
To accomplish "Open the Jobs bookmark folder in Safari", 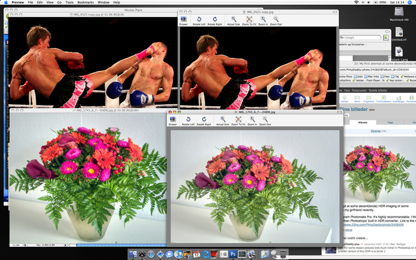I will [x=358, y=76].
